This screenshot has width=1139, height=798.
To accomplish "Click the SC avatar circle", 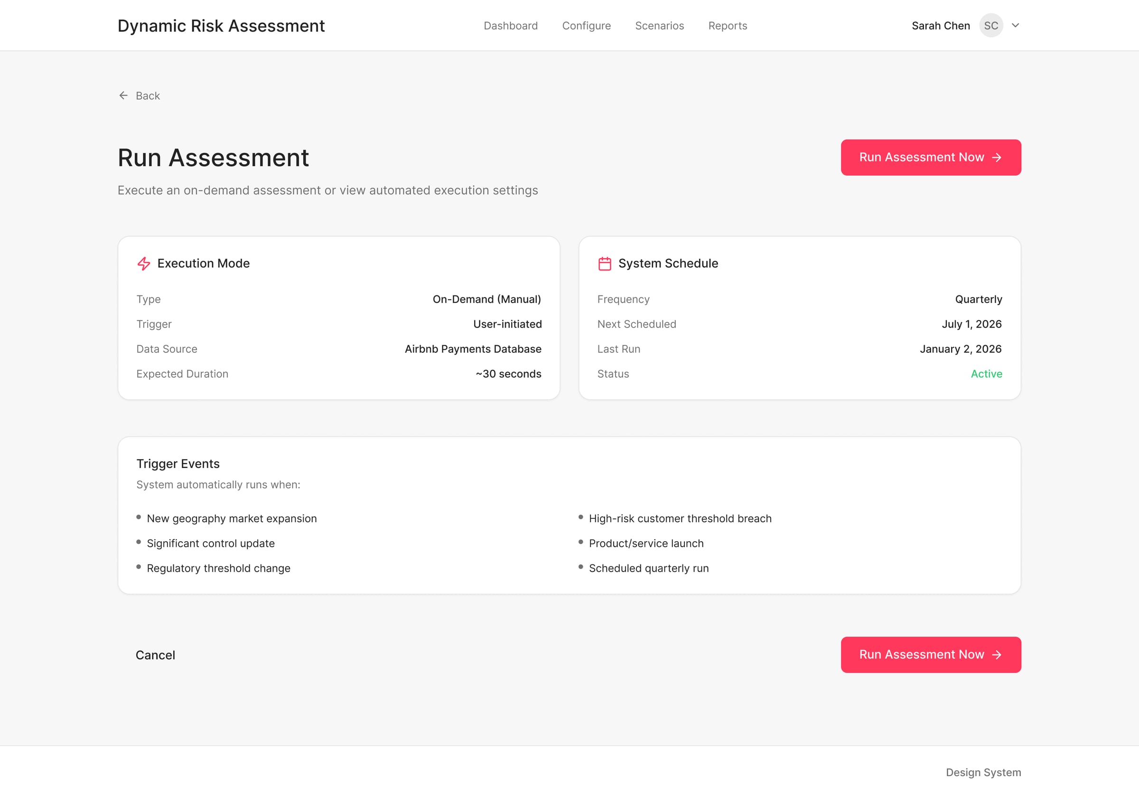I will pos(991,25).
